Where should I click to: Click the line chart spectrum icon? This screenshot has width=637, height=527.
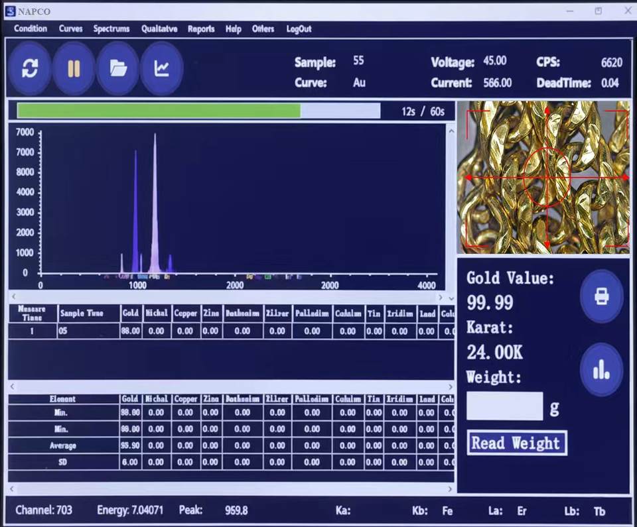coord(162,68)
